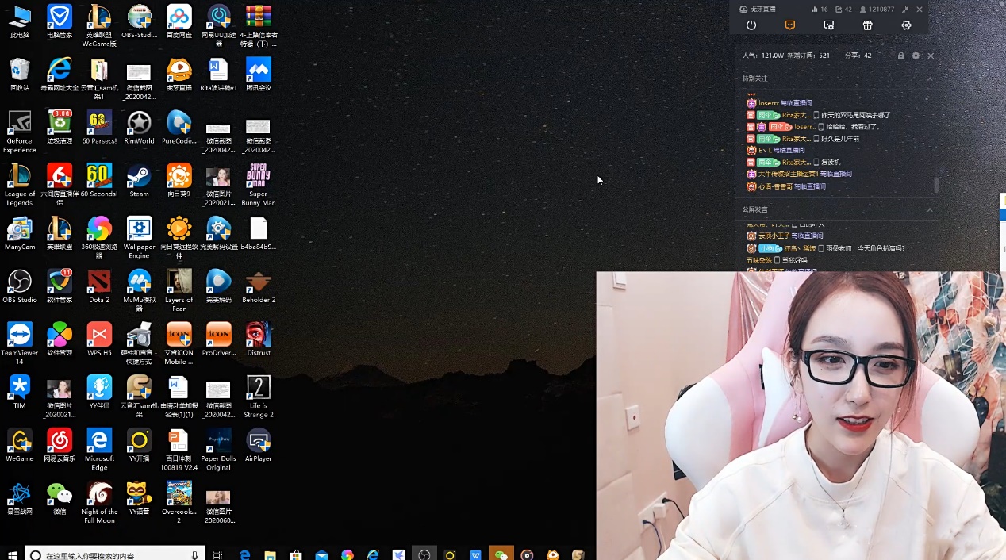Click the 新增订阅: 521 stat text
The width and height of the screenshot is (1006, 560).
tap(809, 56)
